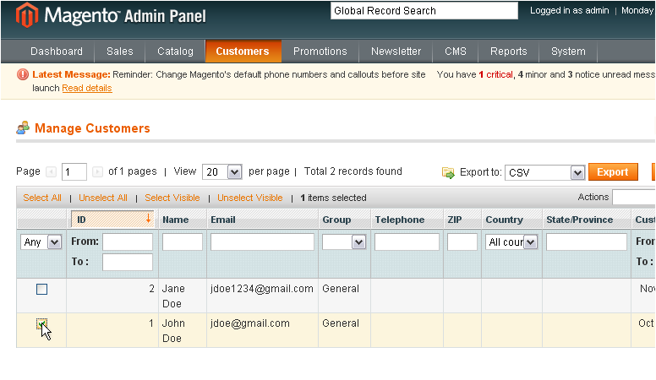
Task: Sort by ID column arrow
Action: [x=148, y=219]
